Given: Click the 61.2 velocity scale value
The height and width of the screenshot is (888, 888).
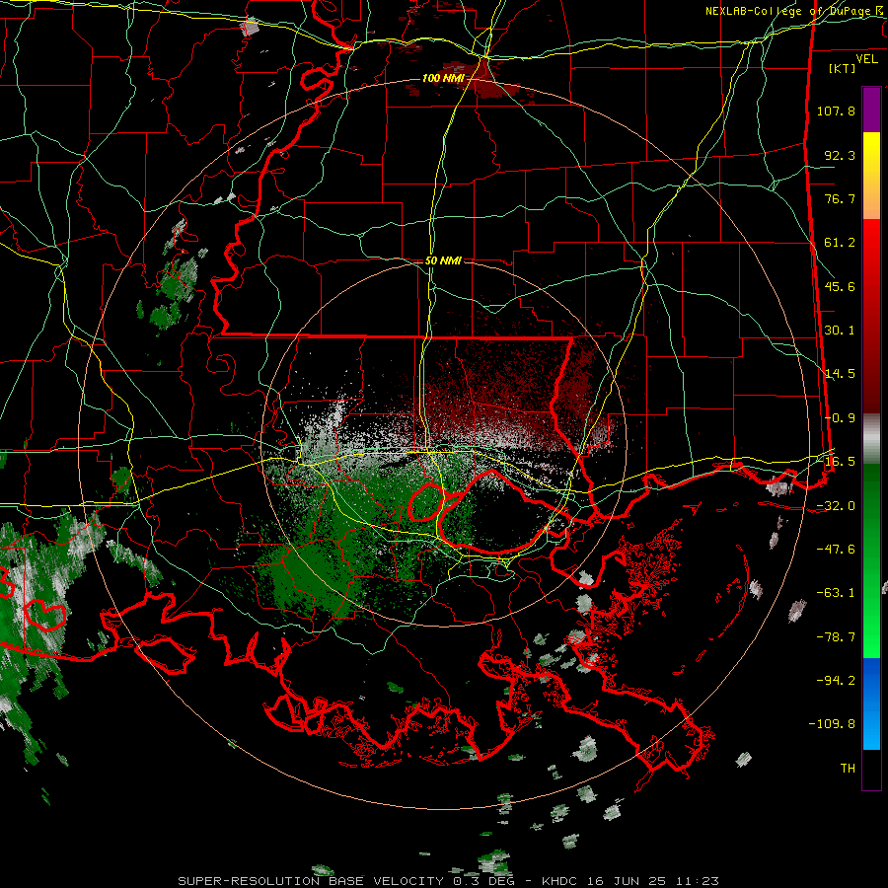Looking at the screenshot, I should tap(840, 243).
